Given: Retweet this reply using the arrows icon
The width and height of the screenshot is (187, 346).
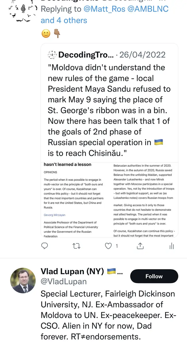Looking at the screenshot, I should (x=76, y=246).
